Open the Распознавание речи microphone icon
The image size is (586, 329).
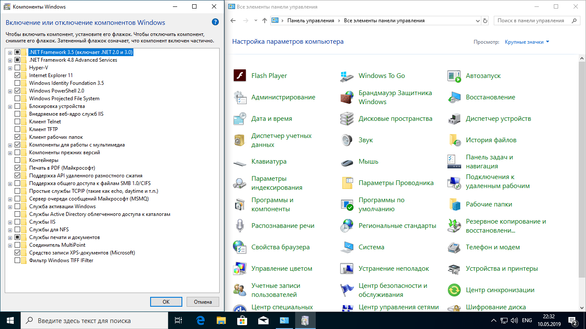click(x=239, y=226)
